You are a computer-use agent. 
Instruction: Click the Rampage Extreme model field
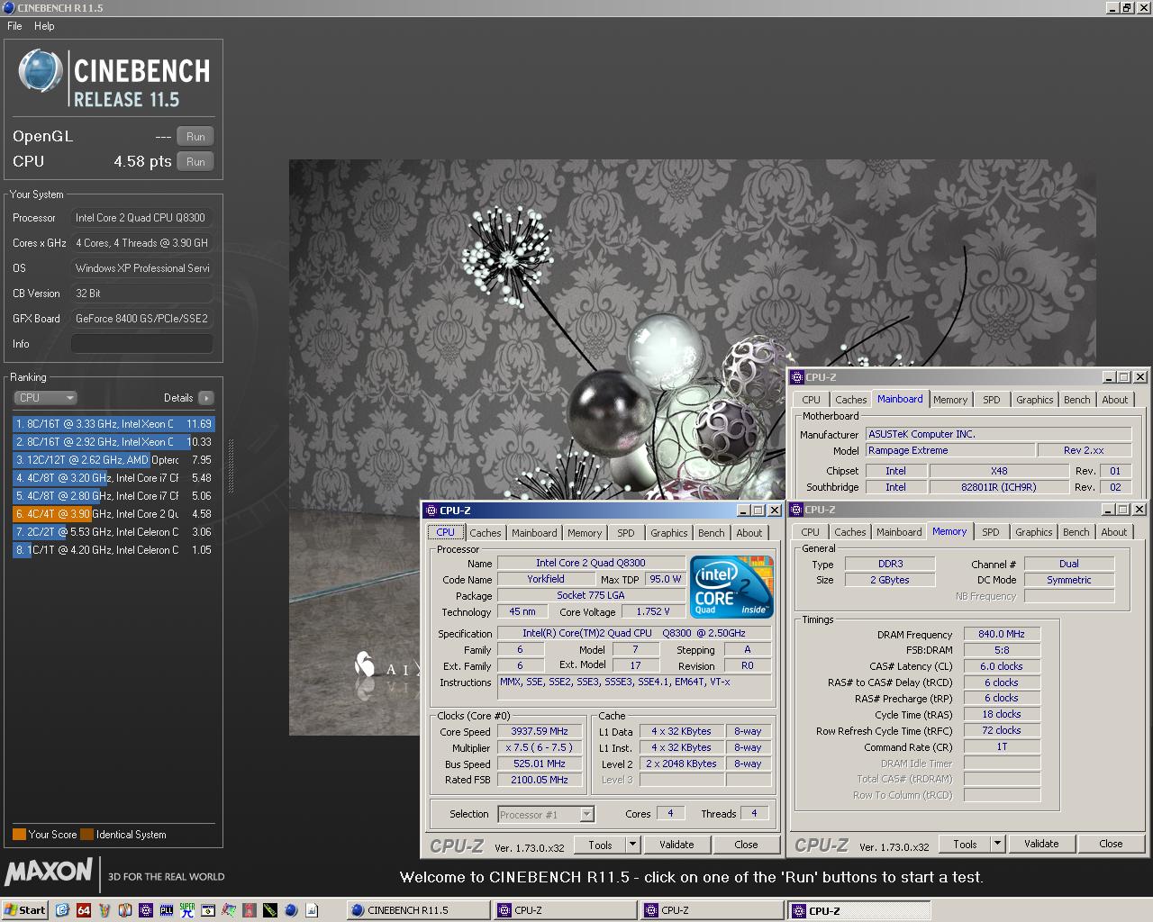[949, 450]
